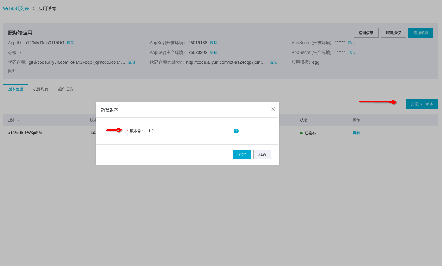442x266 pixels.
Task: Go back to Web应用列表 breadcrumb
Action: [x=16, y=9]
